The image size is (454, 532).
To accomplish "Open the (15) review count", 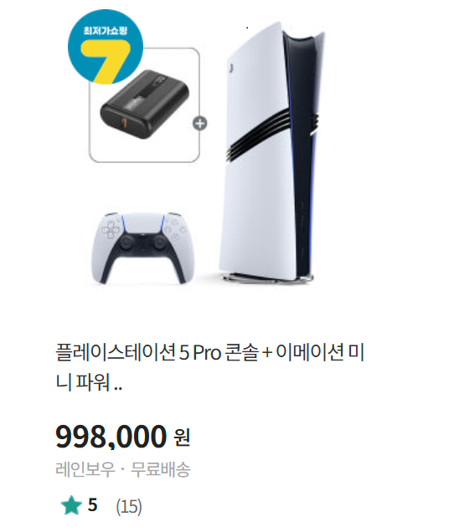I will coord(129,507).
